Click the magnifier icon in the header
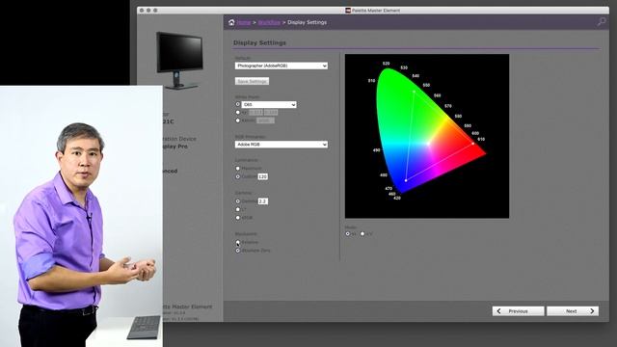This screenshot has height=347, width=617. pos(602,21)
